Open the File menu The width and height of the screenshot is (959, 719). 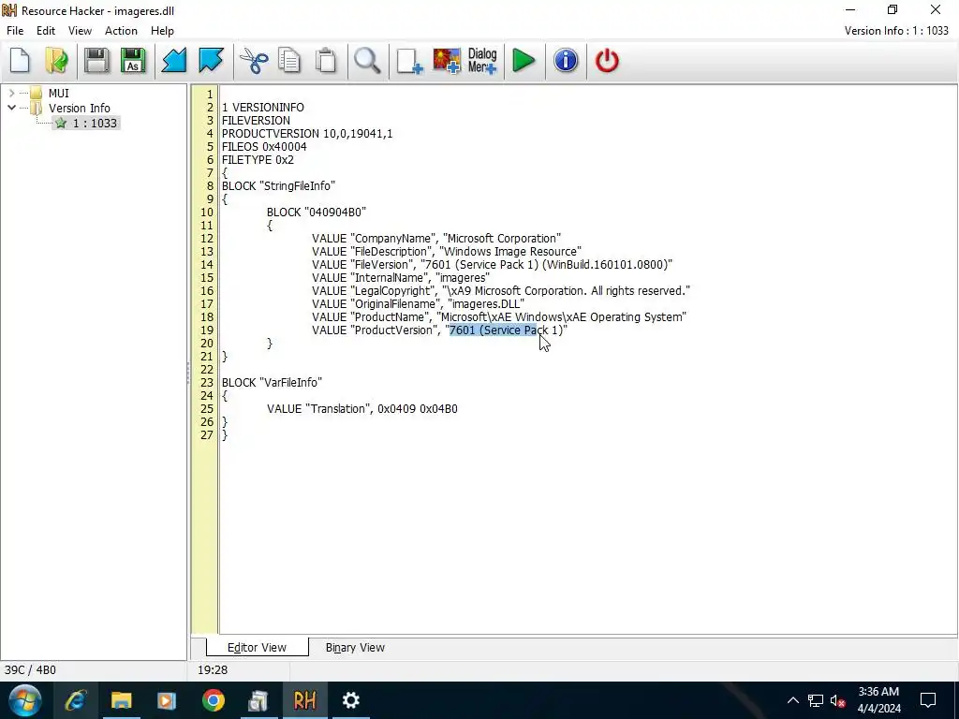(x=15, y=31)
